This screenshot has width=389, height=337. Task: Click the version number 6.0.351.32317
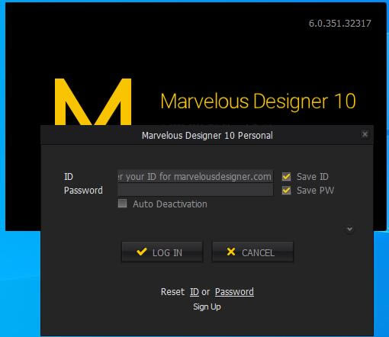(x=339, y=24)
